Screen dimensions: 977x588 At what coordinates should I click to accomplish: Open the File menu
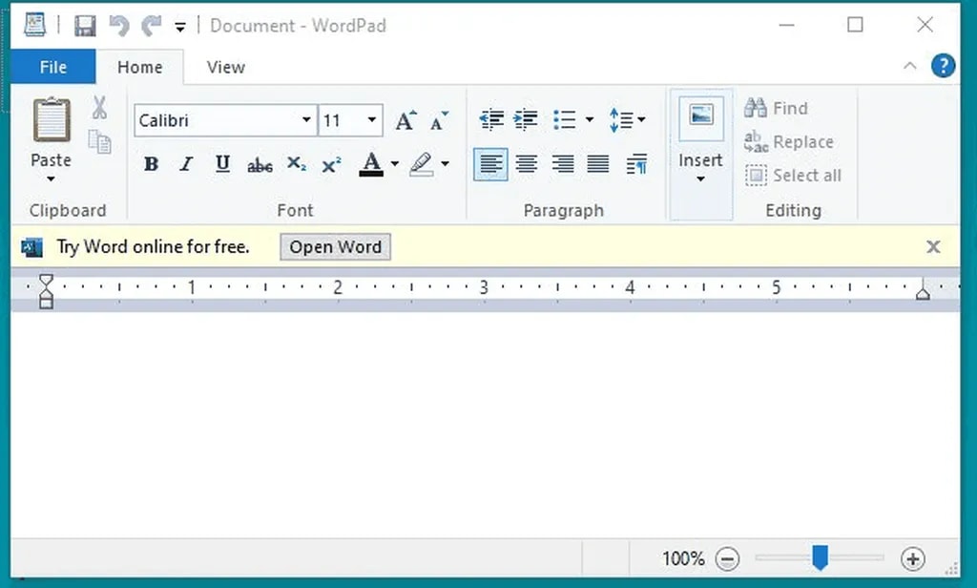click(52, 67)
